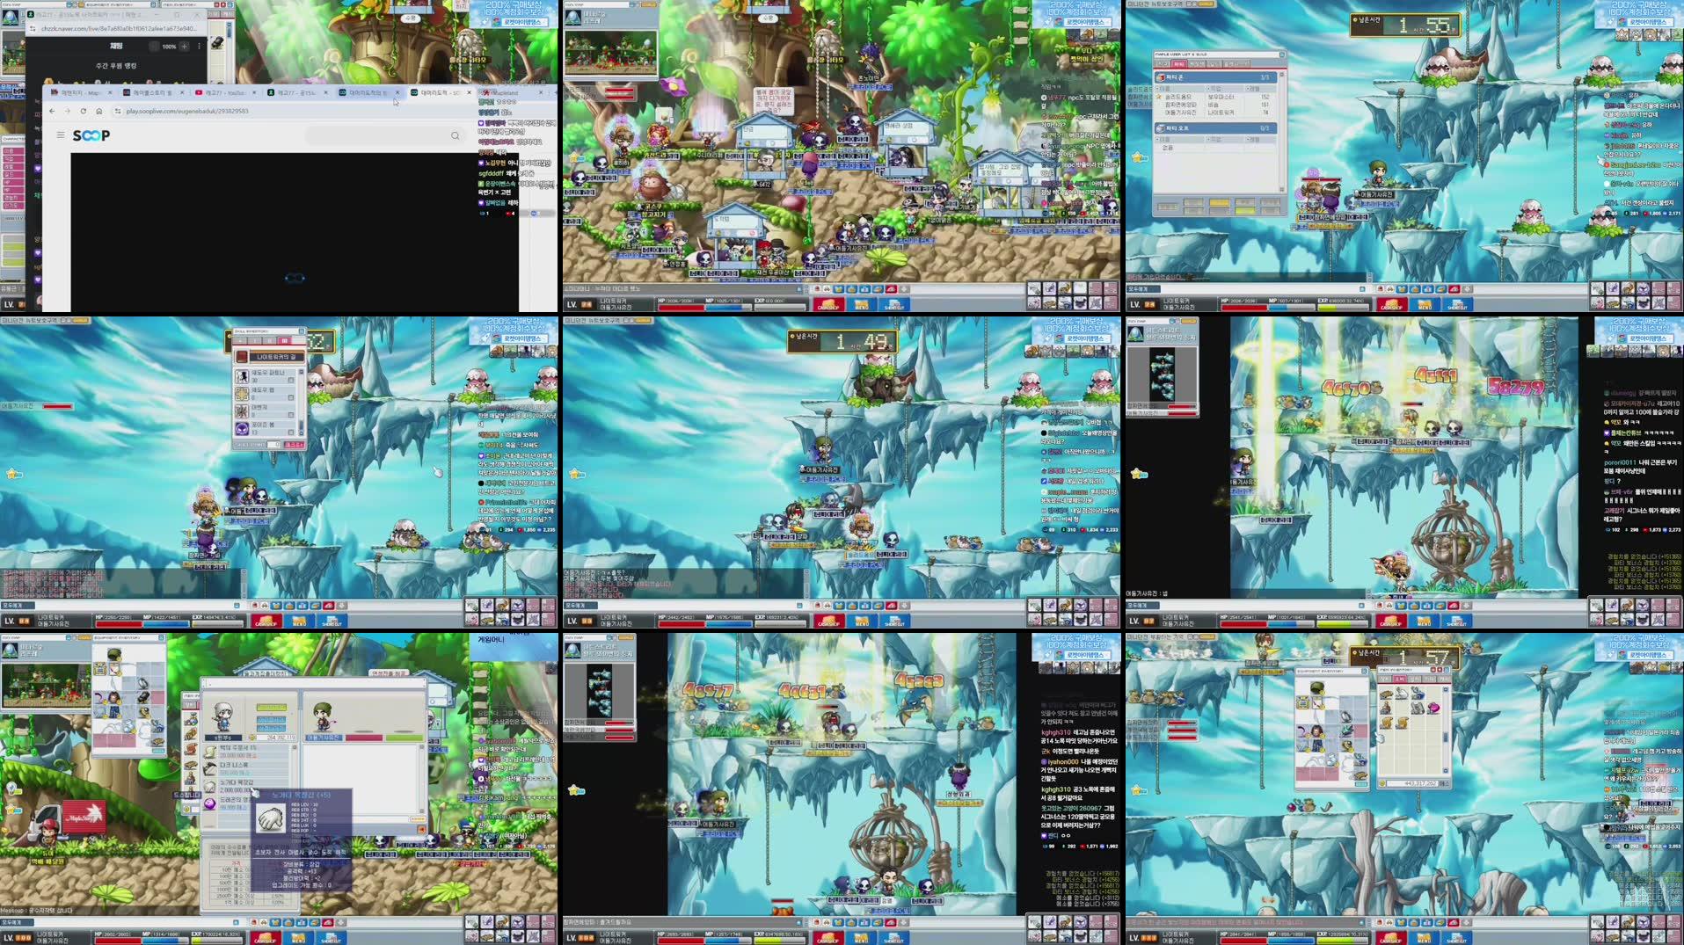
Task: Switch to the YouTube browser tab
Action: (x=223, y=92)
